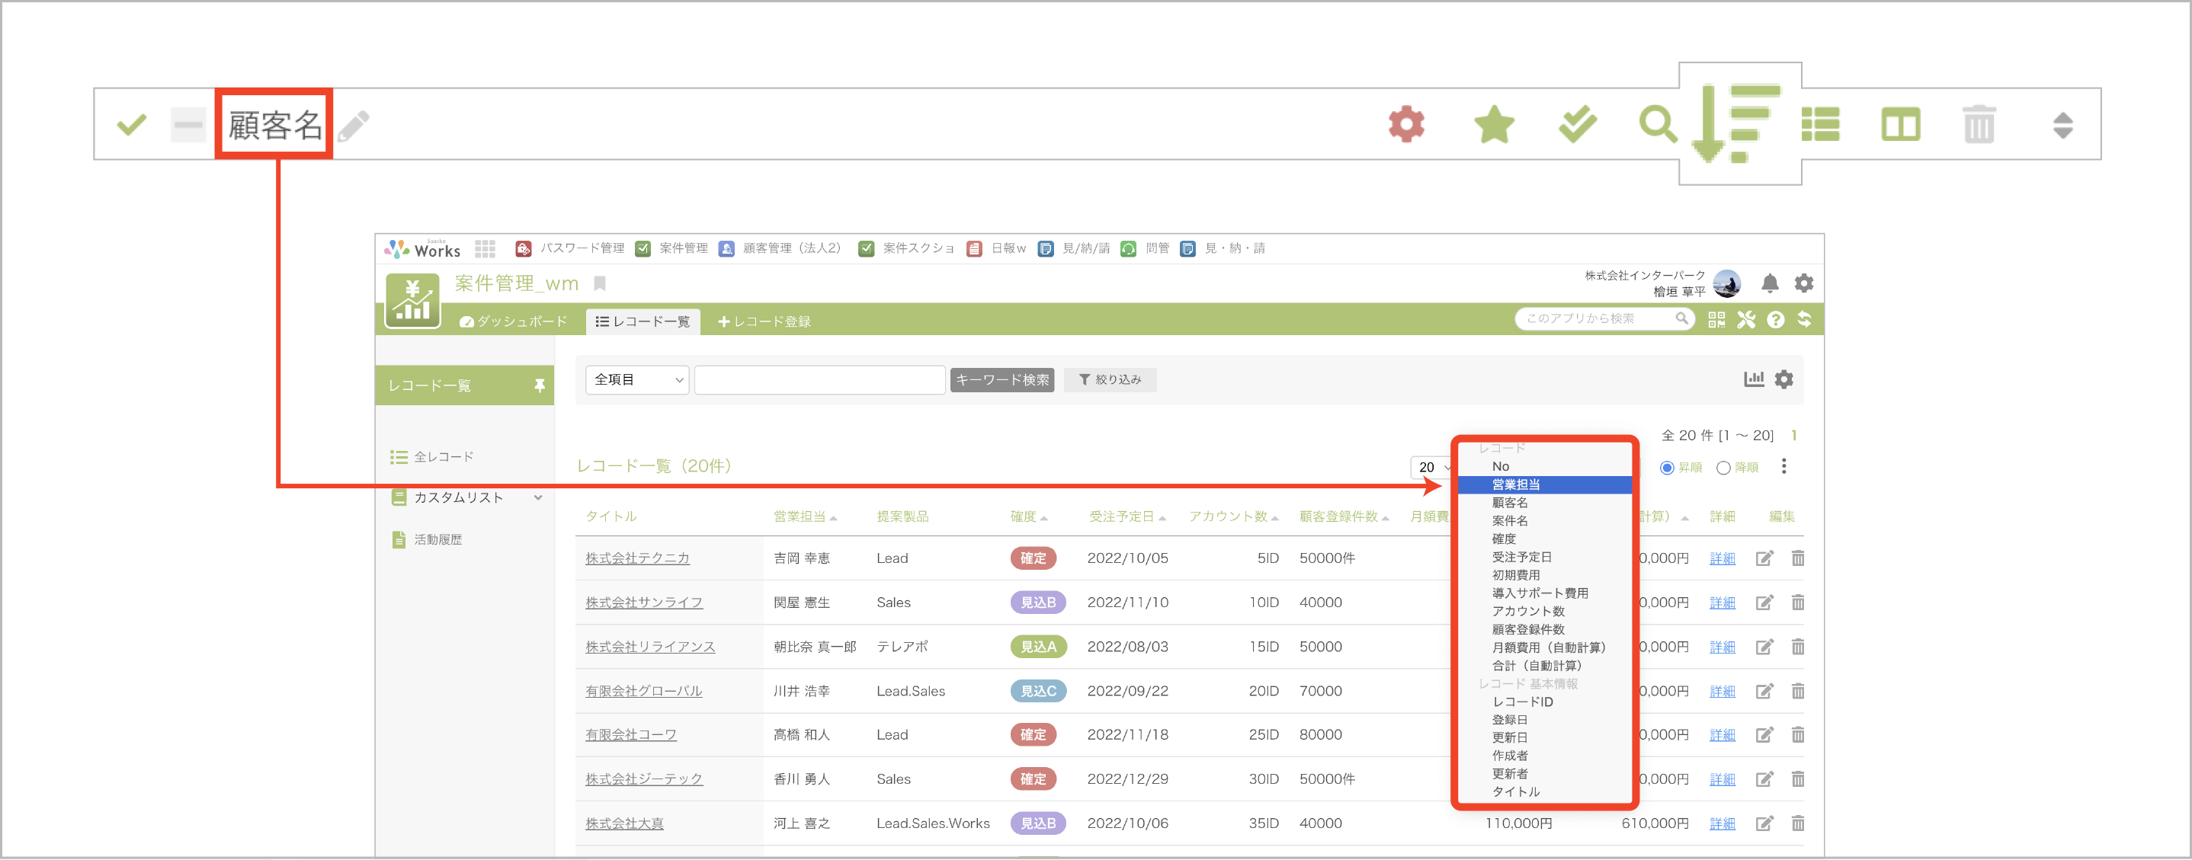Click the up-down reorder arrows icon
This screenshot has width=2192, height=860.
(2062, 125)
